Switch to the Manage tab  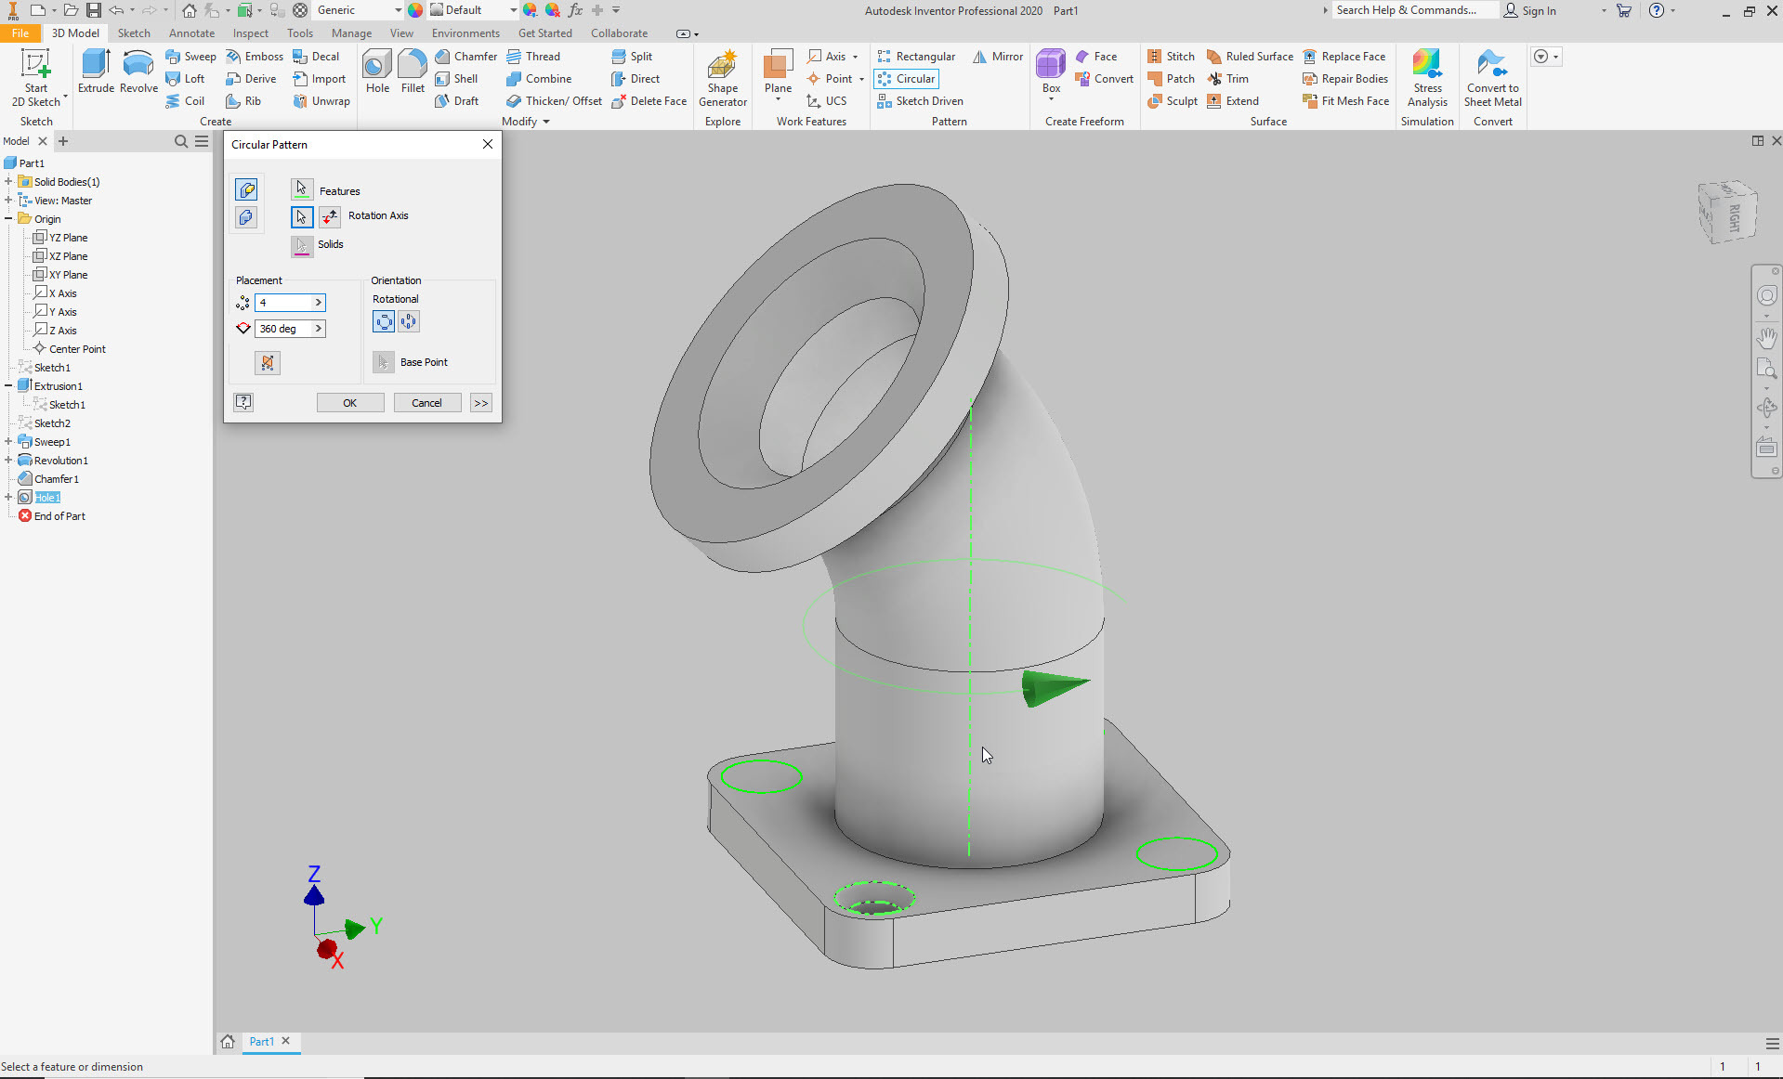click(x=351, y=33)
